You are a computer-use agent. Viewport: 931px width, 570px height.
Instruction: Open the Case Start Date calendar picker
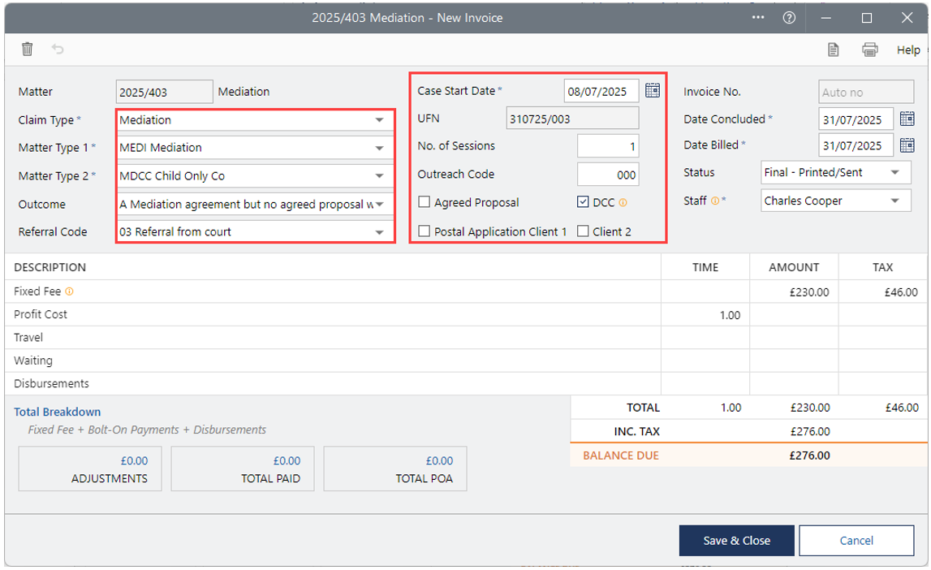(653, 91)
